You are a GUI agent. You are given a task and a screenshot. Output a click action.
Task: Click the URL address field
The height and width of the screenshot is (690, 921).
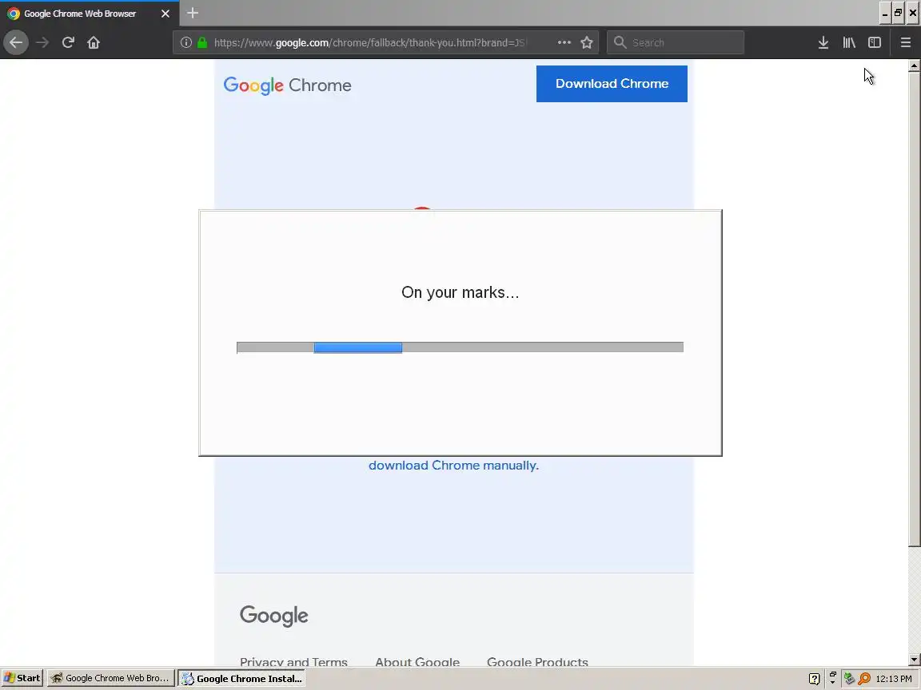(x=370, y=42)
